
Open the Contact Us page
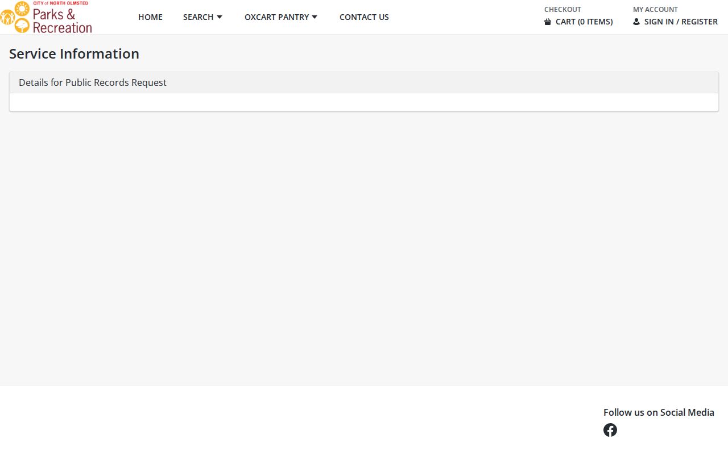[364, 17]
